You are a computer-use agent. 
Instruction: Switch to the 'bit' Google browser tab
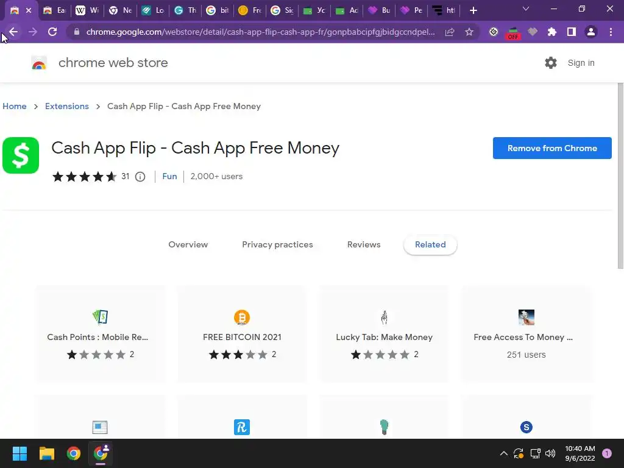click(218, 10)
